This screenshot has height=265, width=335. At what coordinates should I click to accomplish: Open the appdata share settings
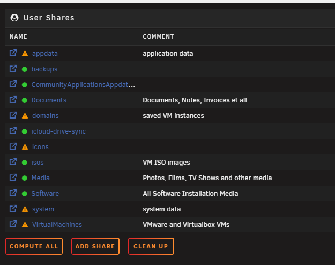coord(45,54)
